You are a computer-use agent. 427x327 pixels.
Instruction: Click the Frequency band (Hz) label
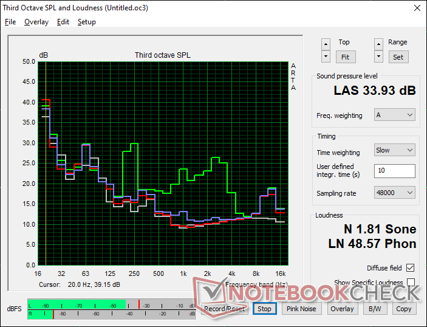pos(256,284)
